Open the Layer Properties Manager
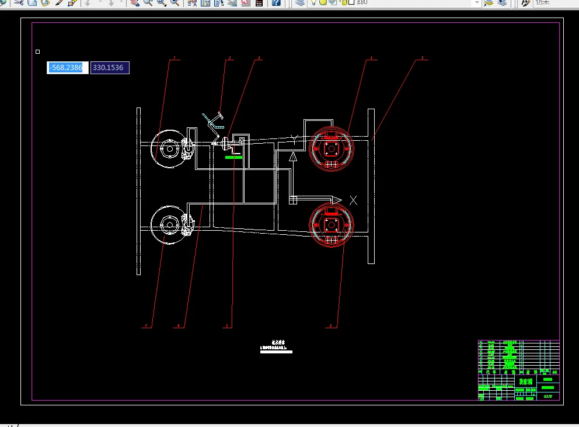Image resolution: width=579 pixels, height=427 pixels. click(x=300, y=2)
